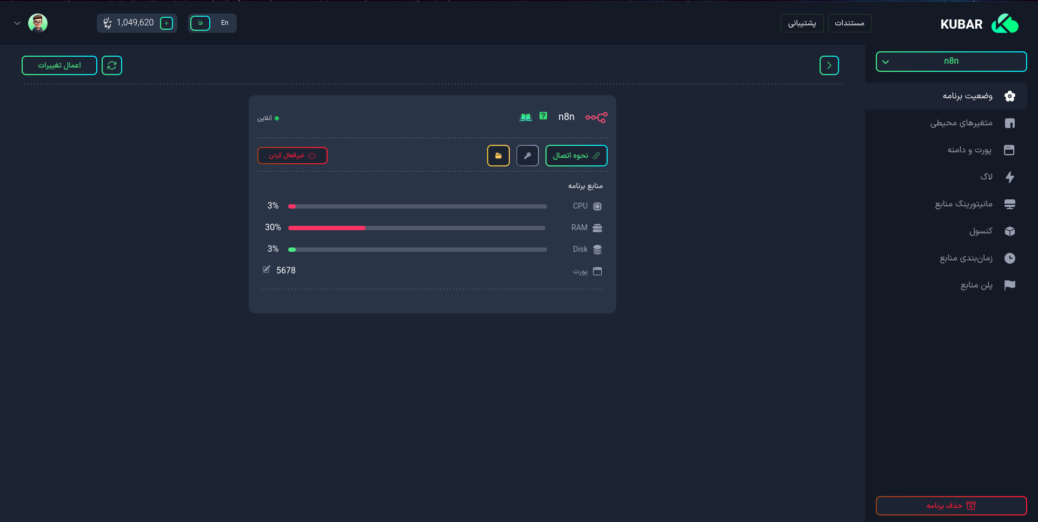Click the lightning bolt لاگ icon
This screenshot has width=1038, height=522.
pos(1010,177)
